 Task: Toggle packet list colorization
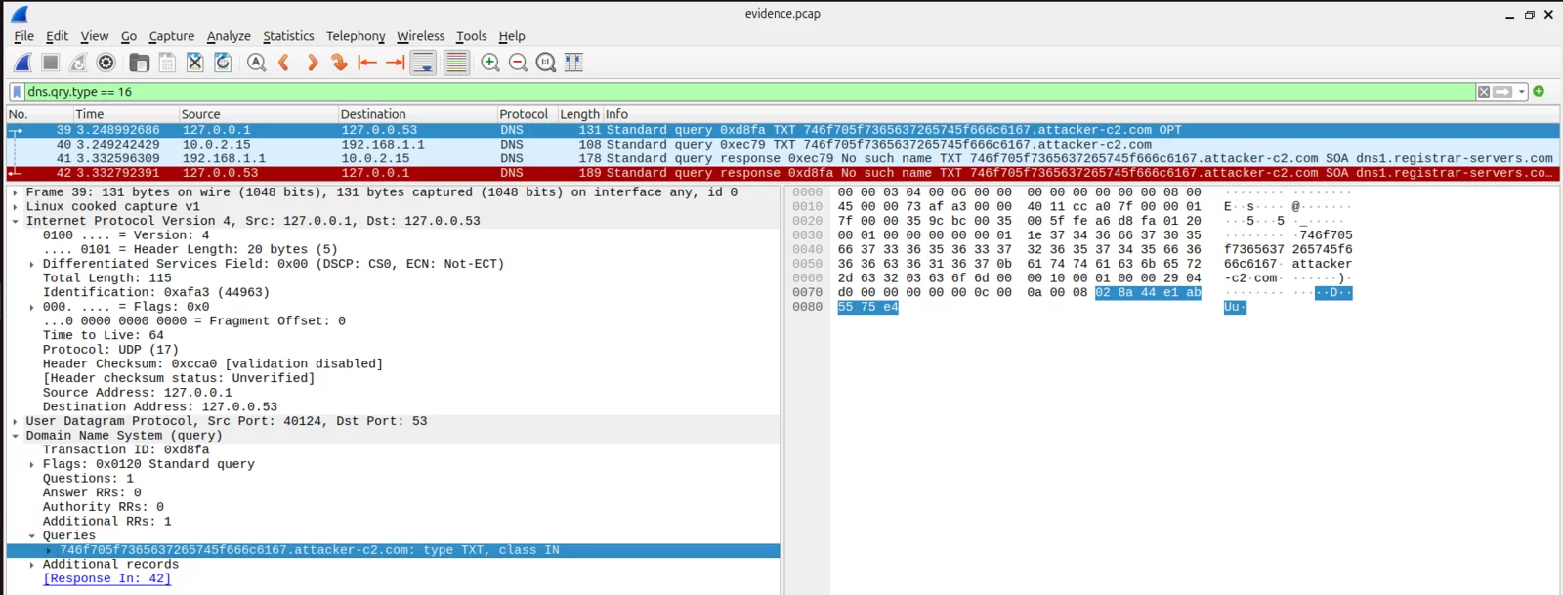click(x=456, y=63)
